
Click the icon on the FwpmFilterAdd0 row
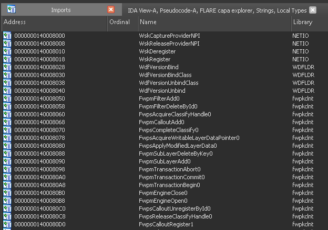(x=7, y=98)
